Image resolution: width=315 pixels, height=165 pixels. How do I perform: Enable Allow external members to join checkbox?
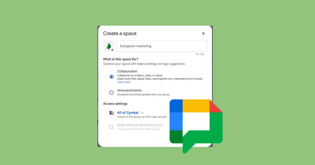pos(111,127)
